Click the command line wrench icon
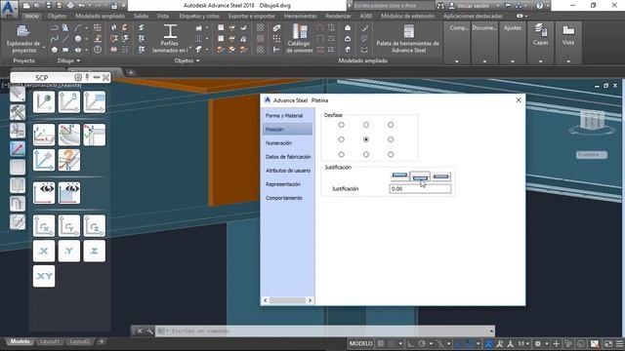The width and height of the screenshot is (625, 351). [149, 331]
